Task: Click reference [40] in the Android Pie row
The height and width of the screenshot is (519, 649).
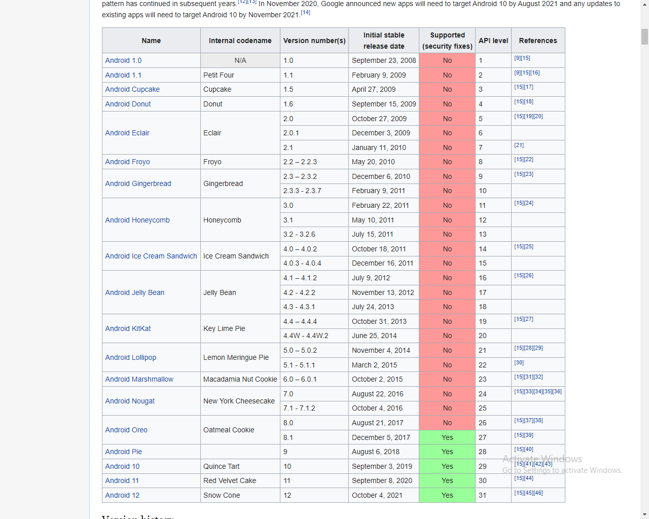Action: (528, 449)
